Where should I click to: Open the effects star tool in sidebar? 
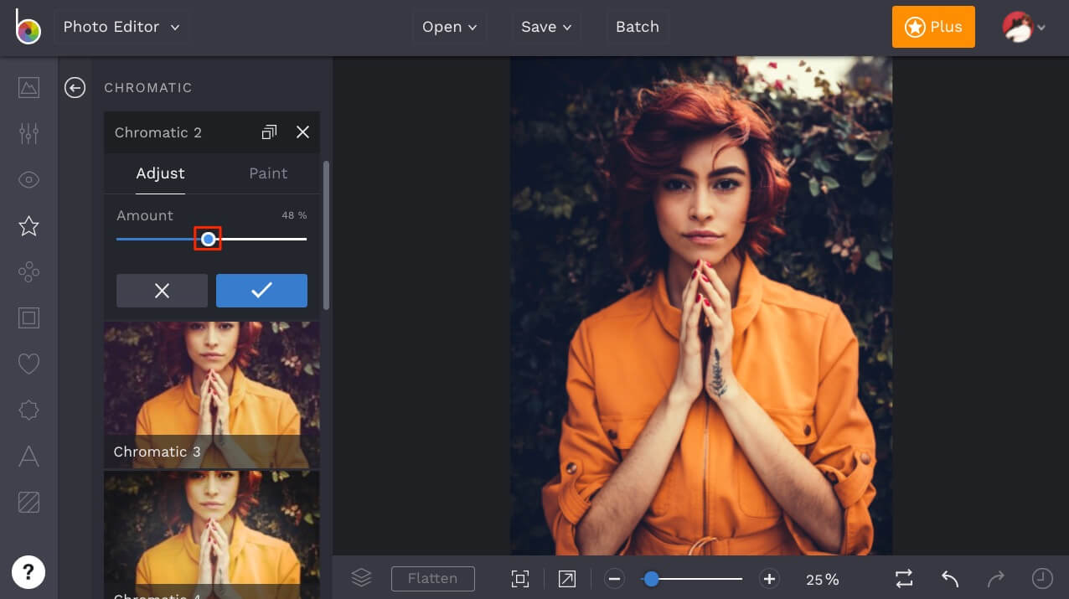tap(28, 225)
